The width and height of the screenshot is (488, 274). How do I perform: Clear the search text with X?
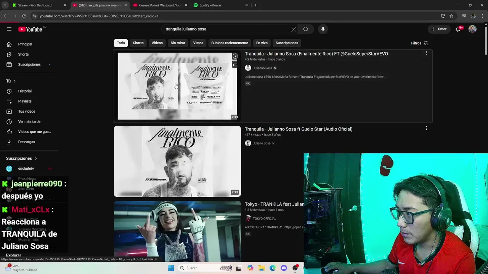click(294, 29)
